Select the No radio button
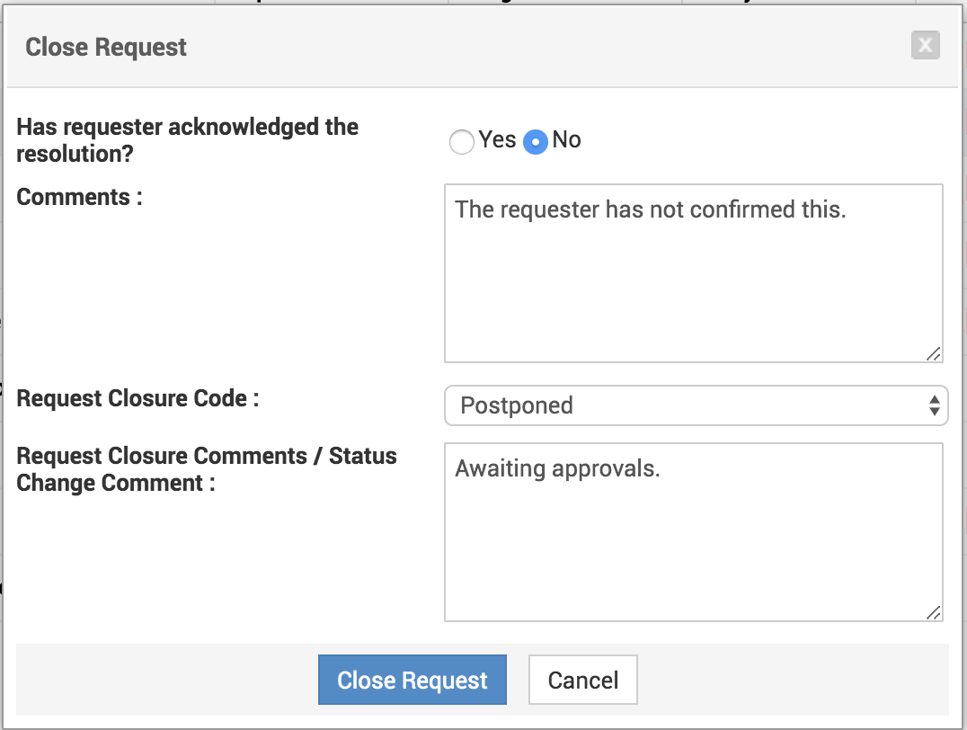 [536, 142]
